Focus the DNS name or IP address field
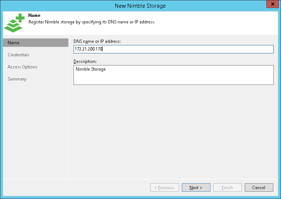The image size is (281, 199). (173, 49)
